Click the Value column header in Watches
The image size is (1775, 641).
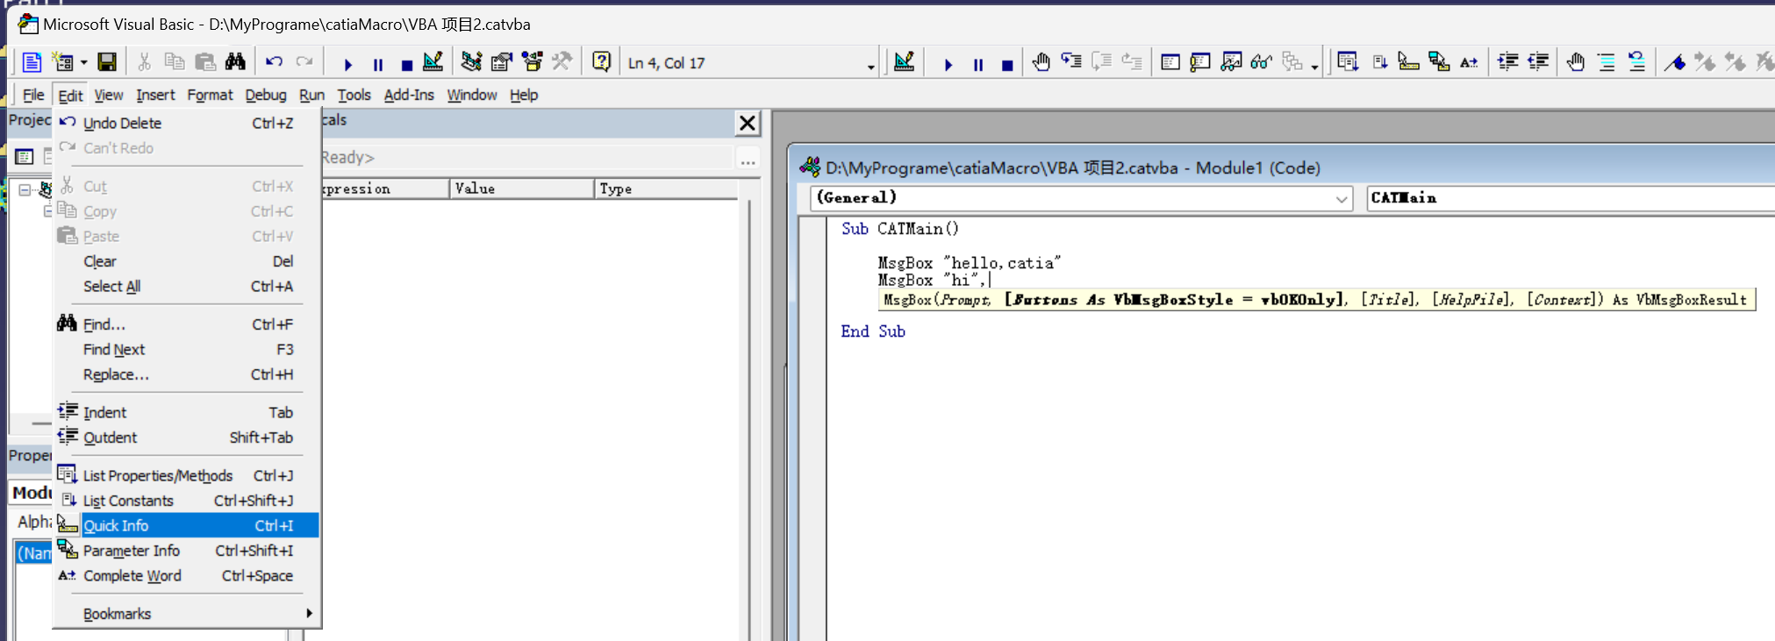521,189
